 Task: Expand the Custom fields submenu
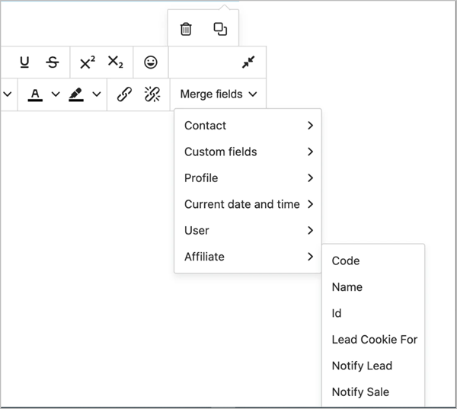point(248,152)
